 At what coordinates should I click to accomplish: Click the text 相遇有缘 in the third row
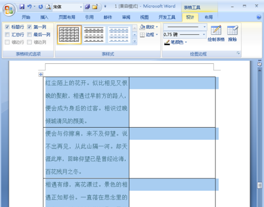tap(57, 184)
